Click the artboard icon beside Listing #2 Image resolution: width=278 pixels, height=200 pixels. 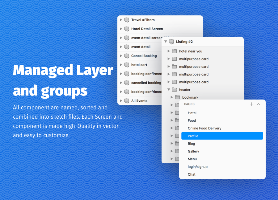click(171, 42)
